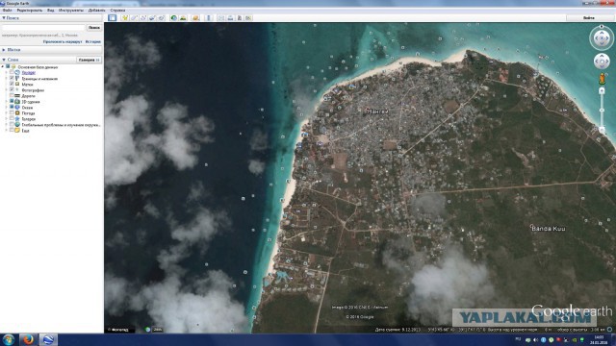Viewport: 616px width, 346px height.
Task: Click the Галерея button in Слои header
Action: click(89, 60)
